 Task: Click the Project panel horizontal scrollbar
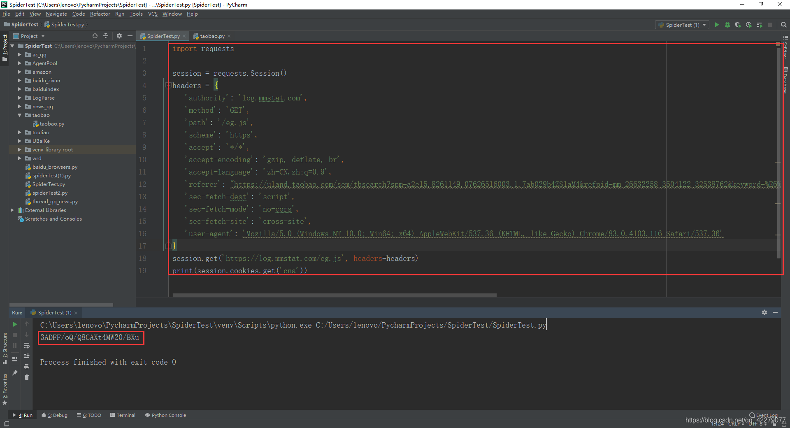(61, 305)
